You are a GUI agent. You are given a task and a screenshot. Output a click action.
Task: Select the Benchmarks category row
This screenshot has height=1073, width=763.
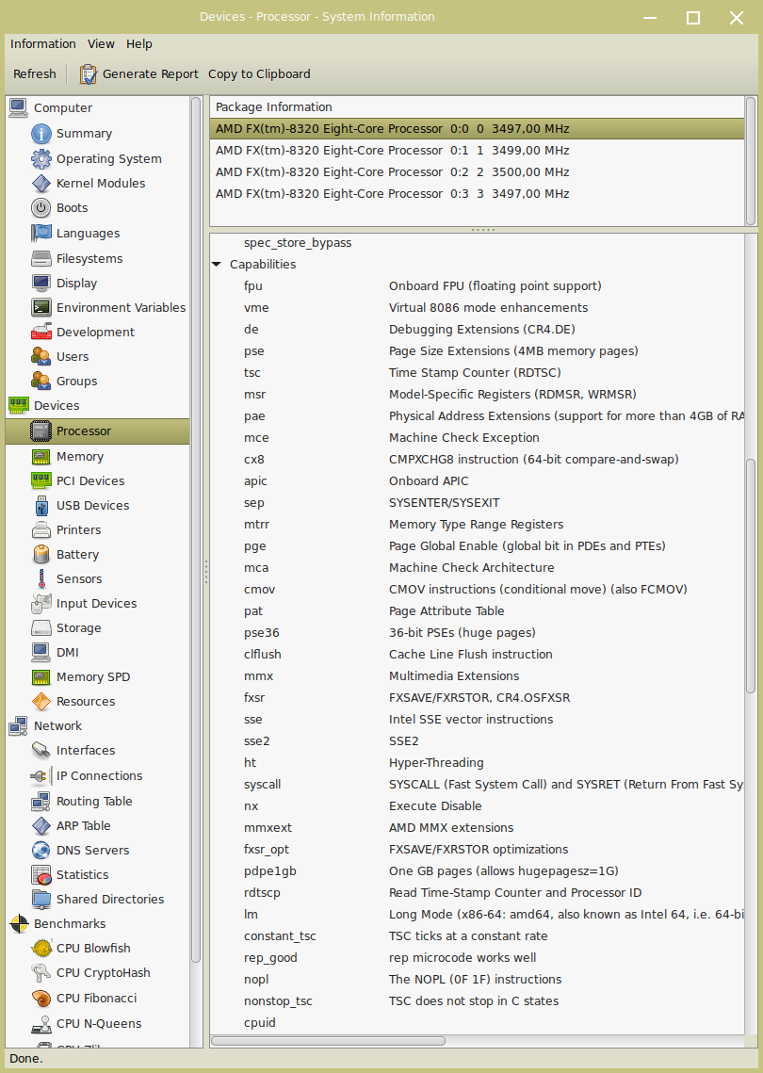click(x=97, y=924)
